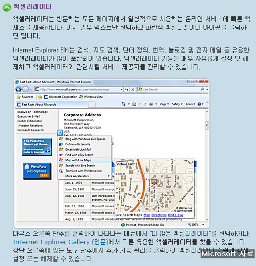Click the Directions link under the map
256x266 pixels.
159,215
